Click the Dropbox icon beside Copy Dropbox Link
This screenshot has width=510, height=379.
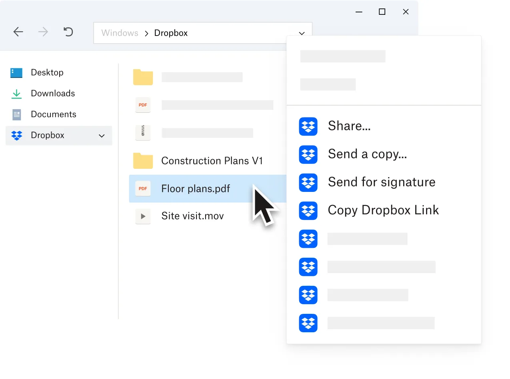pyautogui.click(x=308, y=211)
